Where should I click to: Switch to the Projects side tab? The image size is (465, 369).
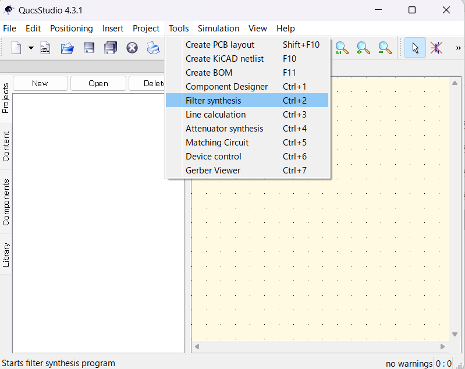(x=6, y=98)
